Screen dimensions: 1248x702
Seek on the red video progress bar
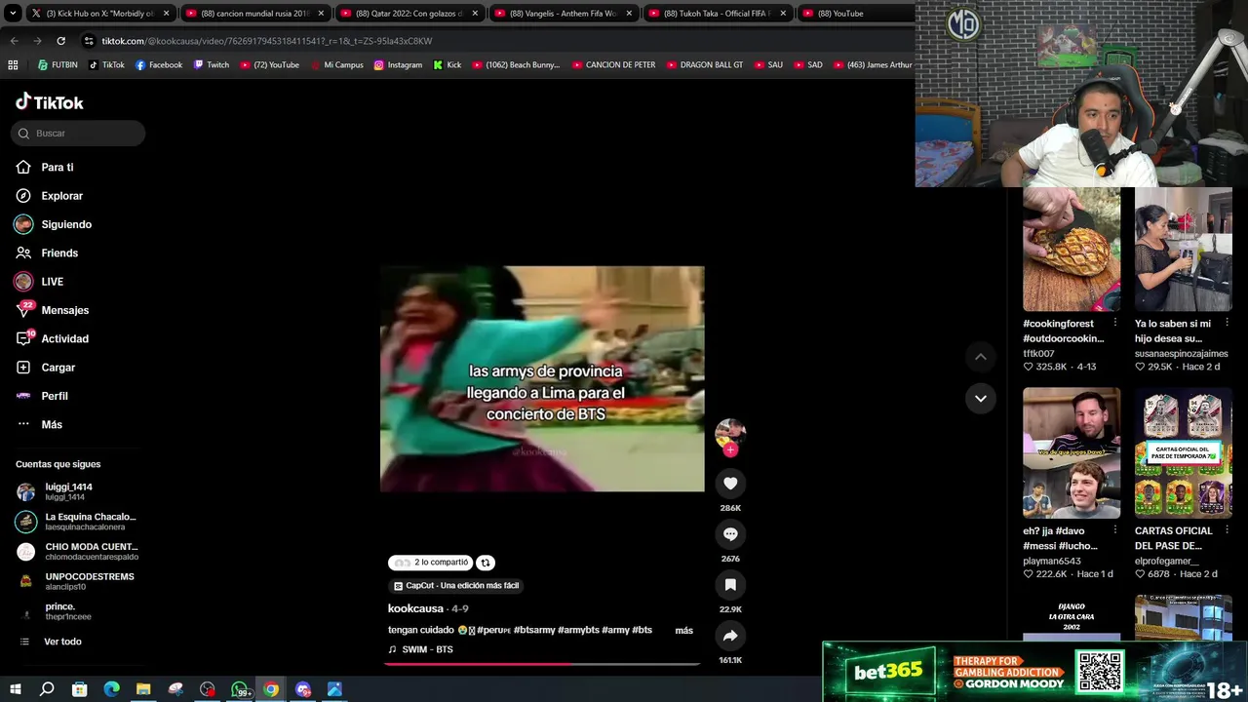pos(541,664)
